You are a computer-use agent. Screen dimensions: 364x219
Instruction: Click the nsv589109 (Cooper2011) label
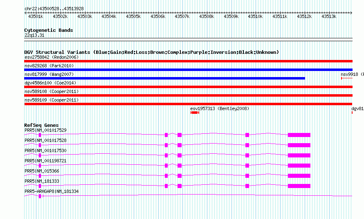tap(52, 100)
